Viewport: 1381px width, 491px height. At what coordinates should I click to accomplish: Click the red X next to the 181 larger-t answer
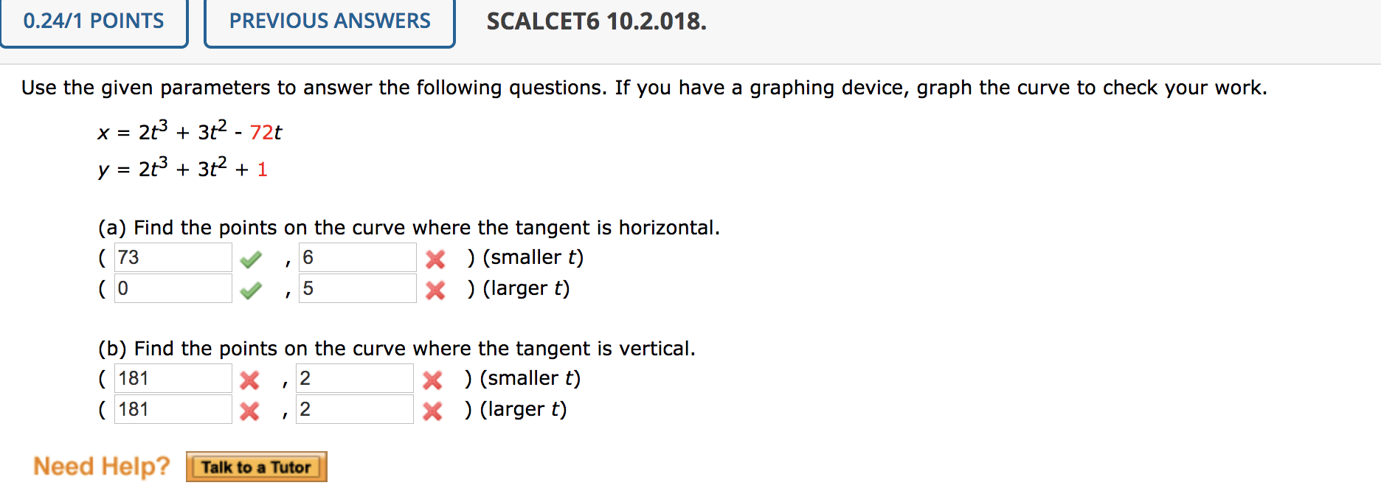point(249,410)
